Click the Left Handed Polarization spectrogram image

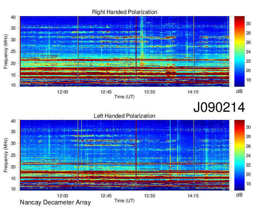click(x=124, y=155)
